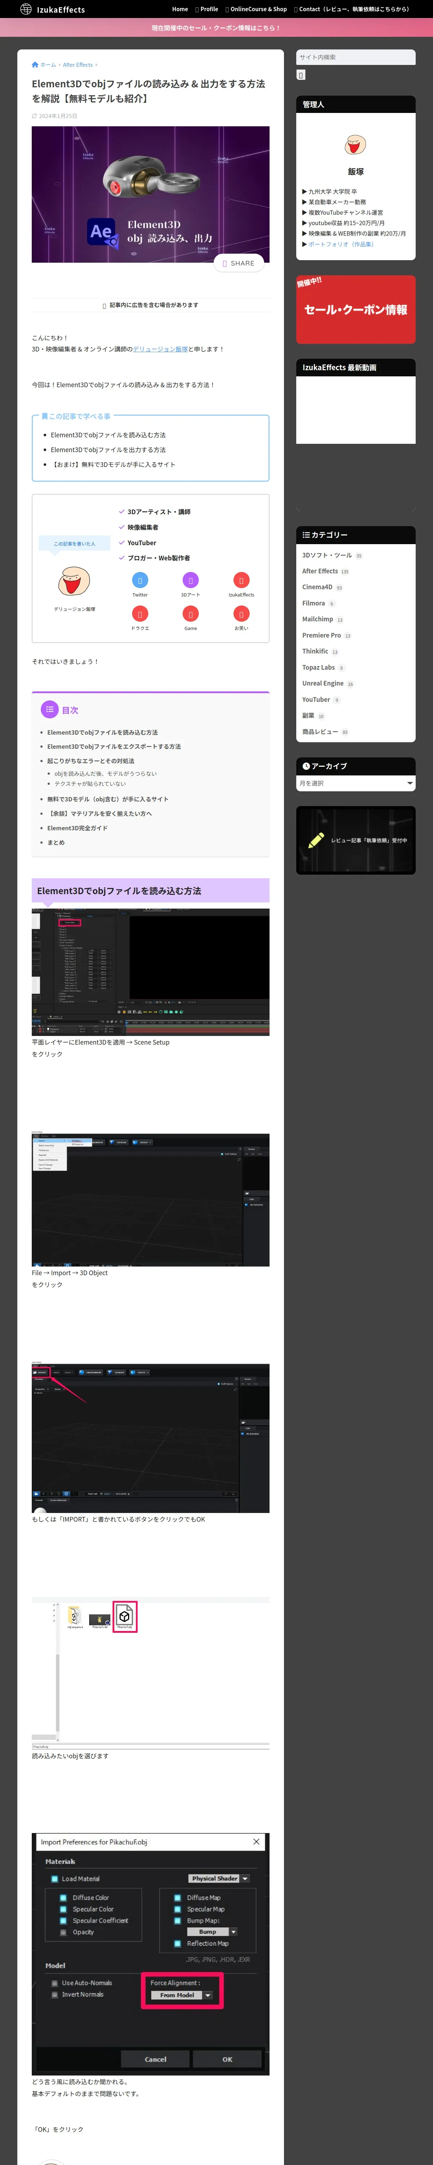Open the File Import 3D Object screenshot
The width and height of the screenshot is (433, 2165).
(150, 1199)
